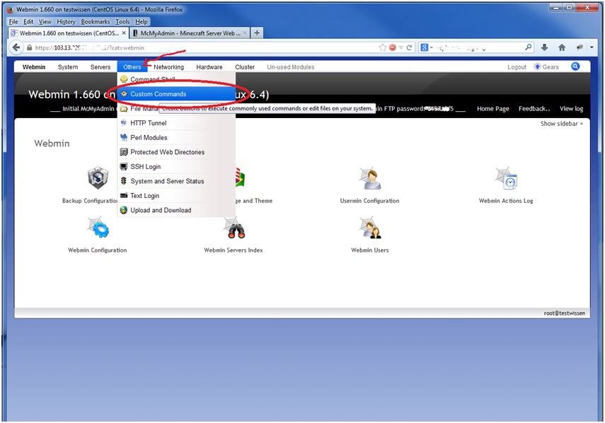Screen dimensions: 605x423
Task: Open Firefox History menu
Action: pos(66,22)
